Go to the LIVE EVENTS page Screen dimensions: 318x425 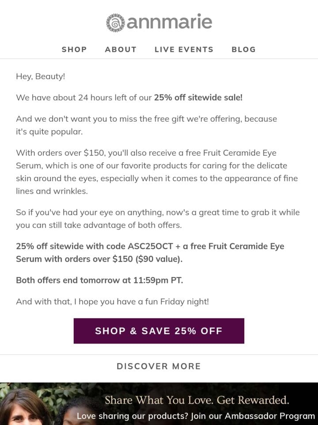184,49
